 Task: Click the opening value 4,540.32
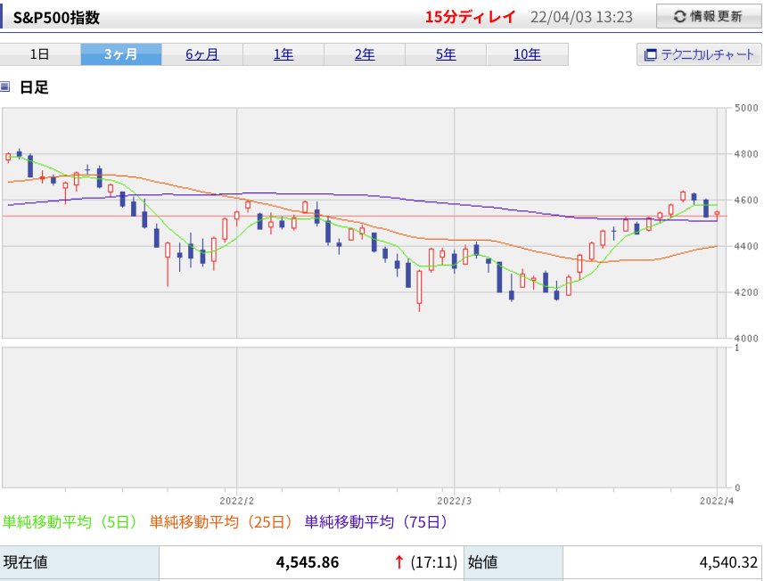728,562
